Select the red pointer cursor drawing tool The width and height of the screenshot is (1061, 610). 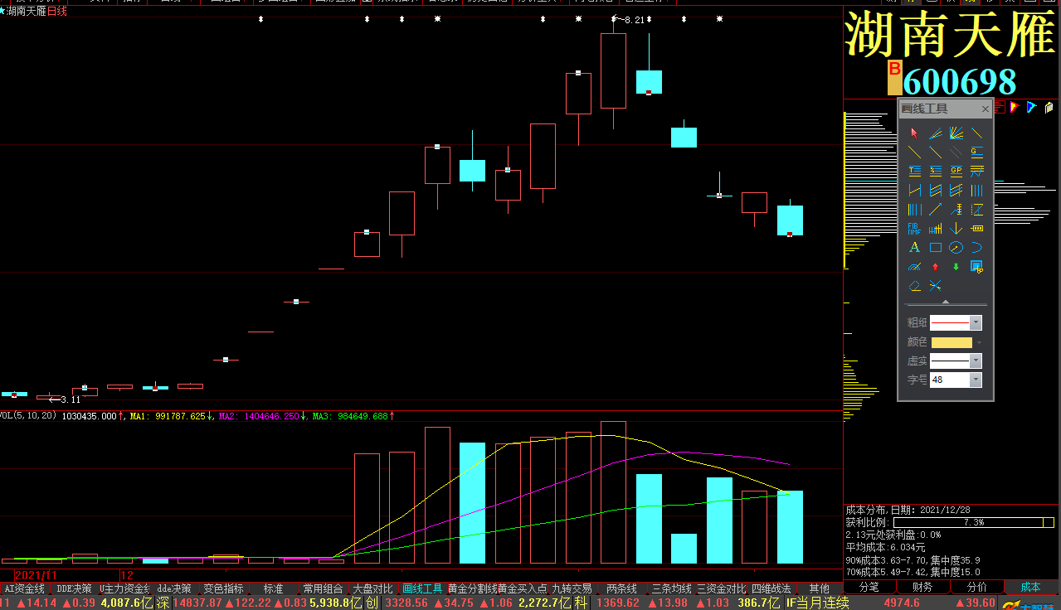click(914, 133)
